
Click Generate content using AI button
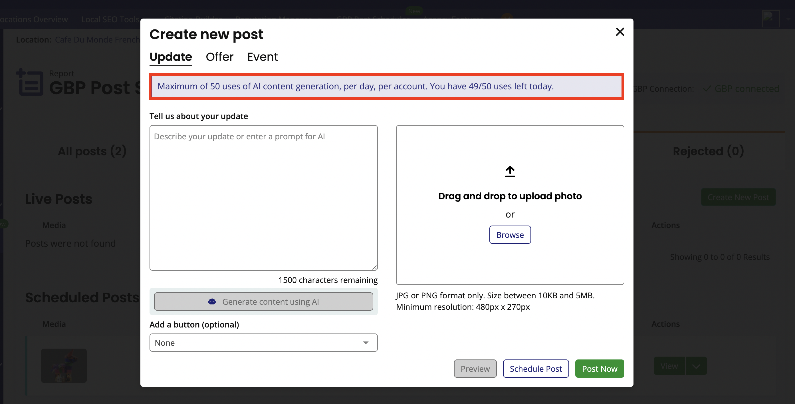[x=264, y=302]
